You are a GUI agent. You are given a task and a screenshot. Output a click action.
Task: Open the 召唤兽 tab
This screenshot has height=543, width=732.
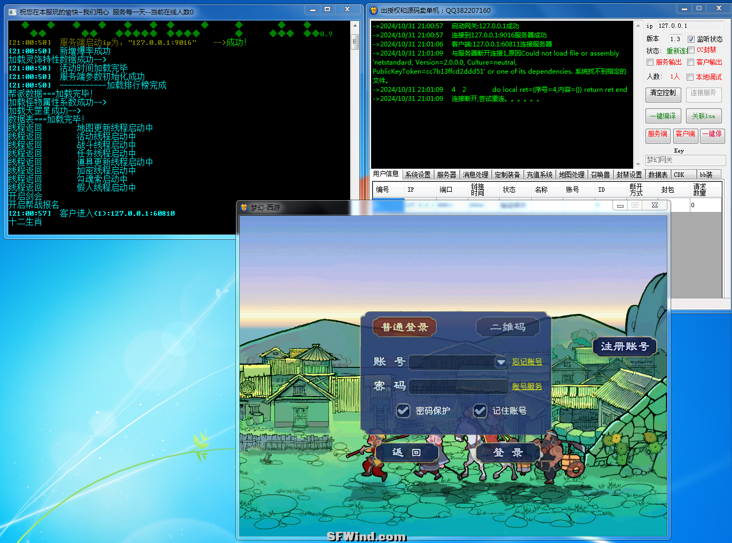pyautogui.click(x=600, y=175)
